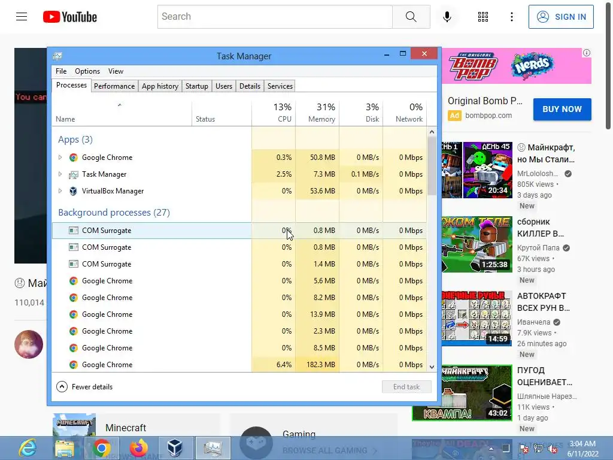Start voice search with microphone icon
Image resolution: width=613 pixels, height=460 pixels.
tap(447, 16)
